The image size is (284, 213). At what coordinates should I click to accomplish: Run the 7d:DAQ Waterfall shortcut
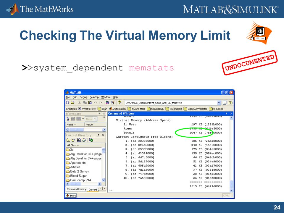196,109
